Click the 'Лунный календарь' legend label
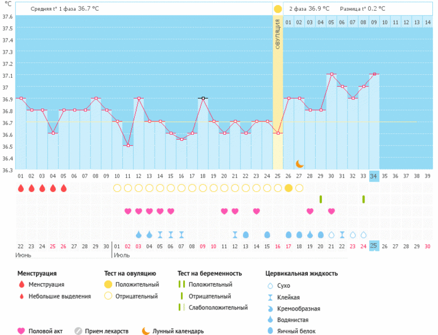This screenshot has height=335, width=438. (x=177, y=331)
